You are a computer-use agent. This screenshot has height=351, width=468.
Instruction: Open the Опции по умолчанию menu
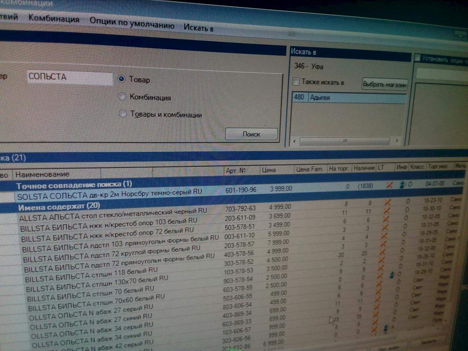click(x=132, y=23)
